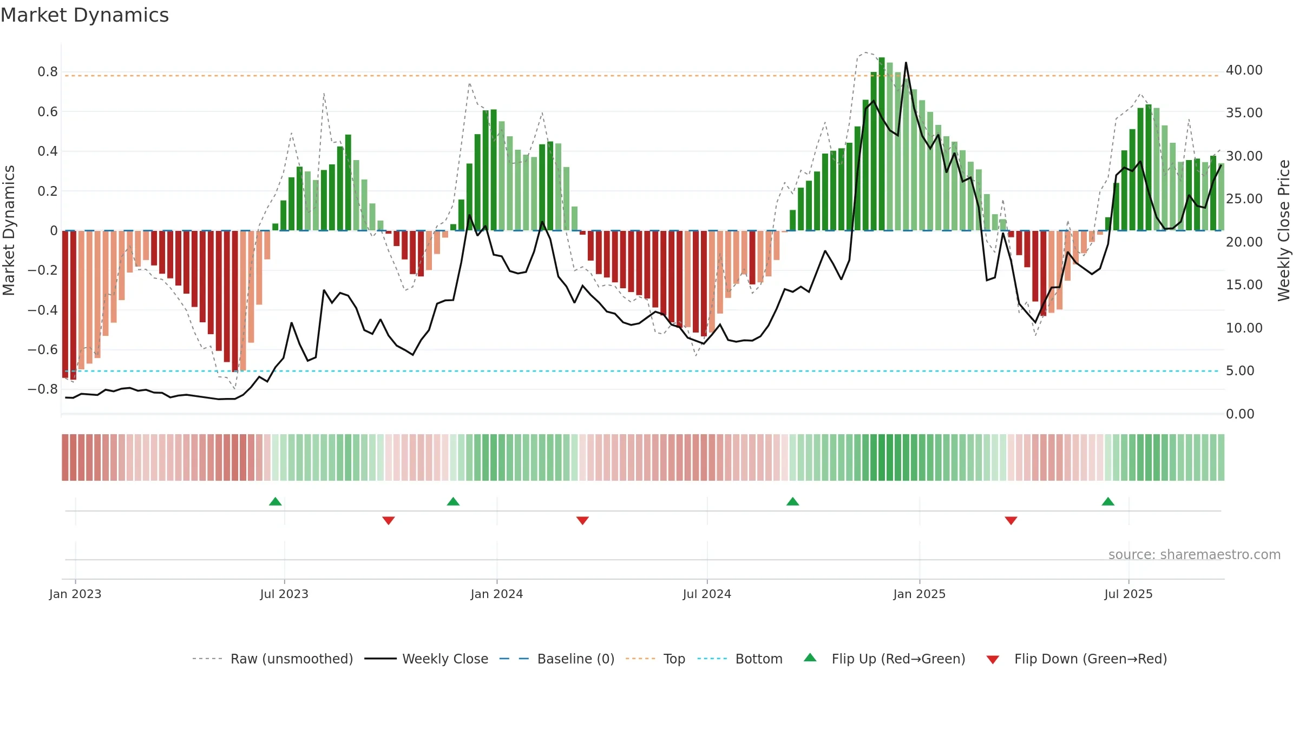Click the source: sharemaestro.com text

[x=1195, y=554]
